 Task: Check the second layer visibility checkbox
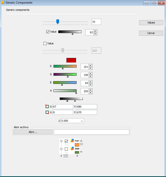pyautogui.click(x=66, y=149)
